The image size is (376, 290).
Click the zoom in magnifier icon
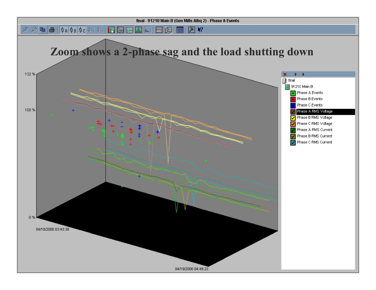pyautogui.click(x=25, y=30)
